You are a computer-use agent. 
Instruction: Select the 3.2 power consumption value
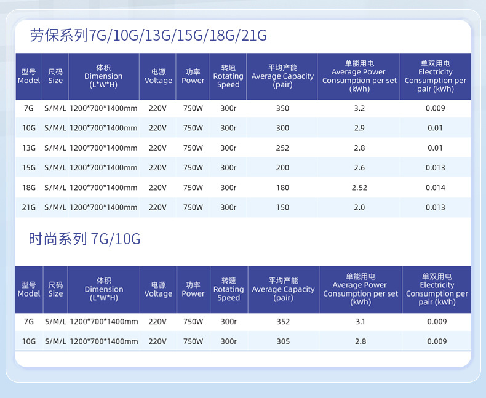click(359, 108)
